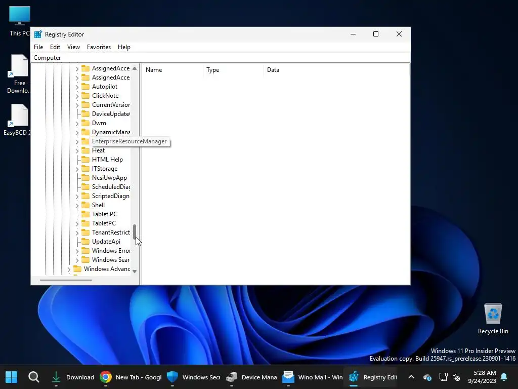Image resolution: width=518 pixels, height=389 pixels.
Task: Select the HTML Help folder icon
Action: pyautogui.click(x=85, y=160)
